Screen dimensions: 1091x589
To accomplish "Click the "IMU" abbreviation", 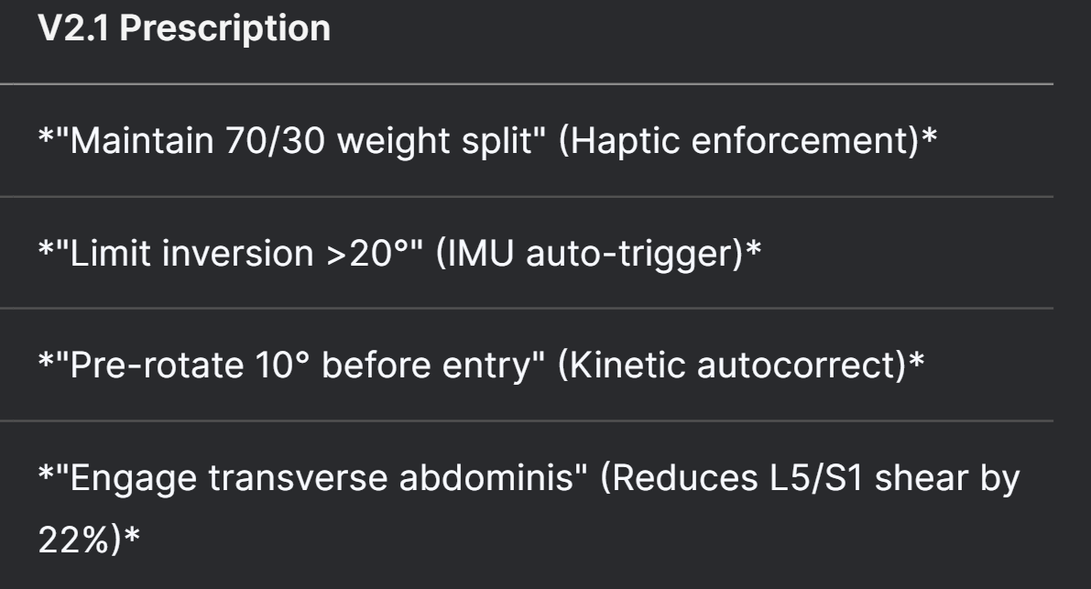I will coord(480,253).
